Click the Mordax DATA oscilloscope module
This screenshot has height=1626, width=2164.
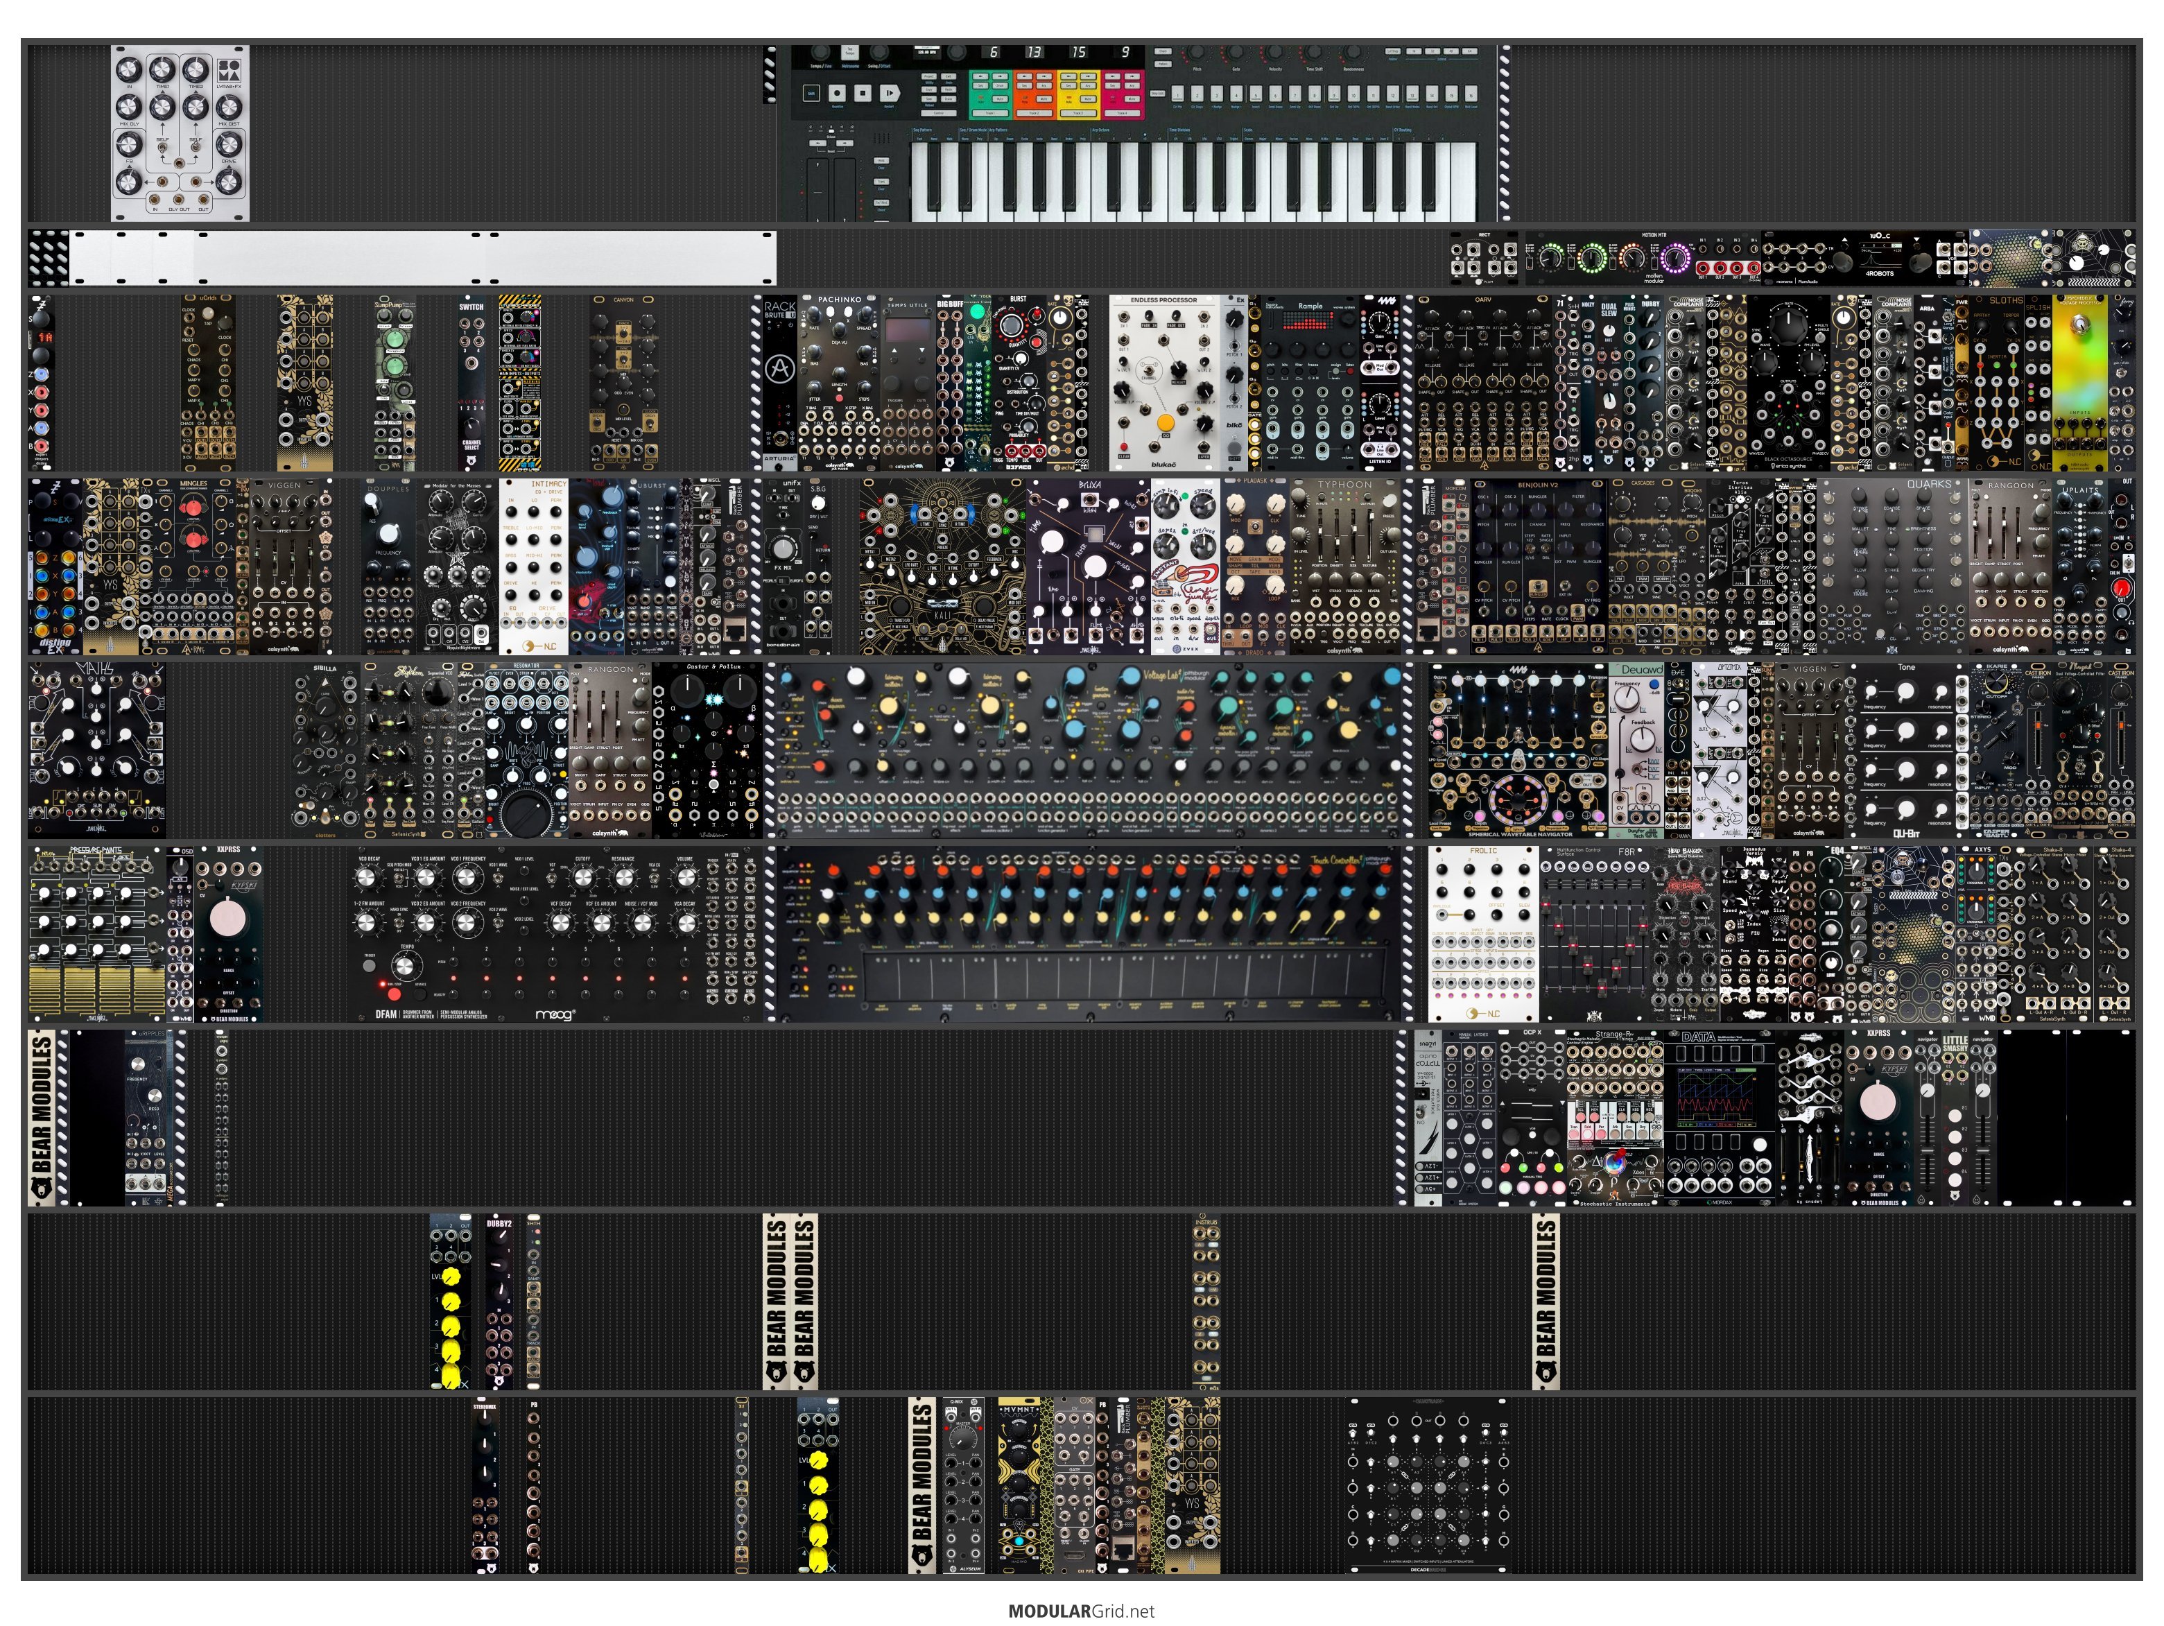click(1719, 1117)
